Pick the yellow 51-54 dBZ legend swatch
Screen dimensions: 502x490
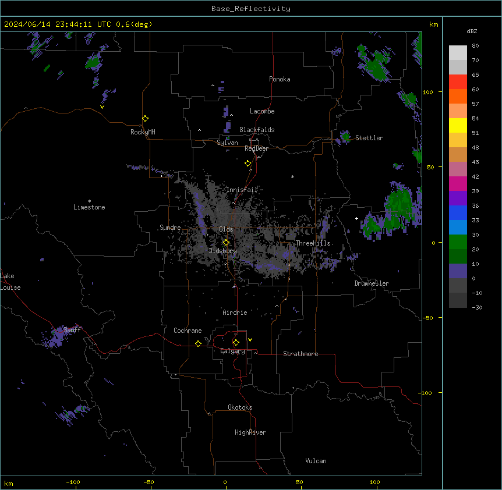458,126
